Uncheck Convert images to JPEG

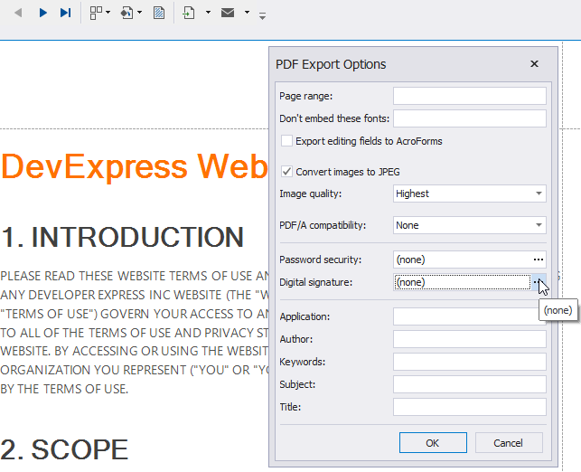point(286,172)
